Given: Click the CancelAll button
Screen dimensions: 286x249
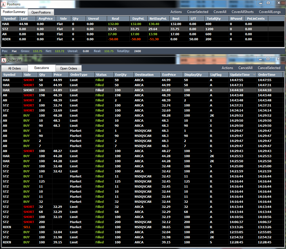Looking at the screenshot, I should click(245, 68).
